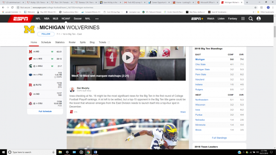Click the Windows search box
This screenshot has width=276, height=155.
pyautogui.click(x=32, y=152)
